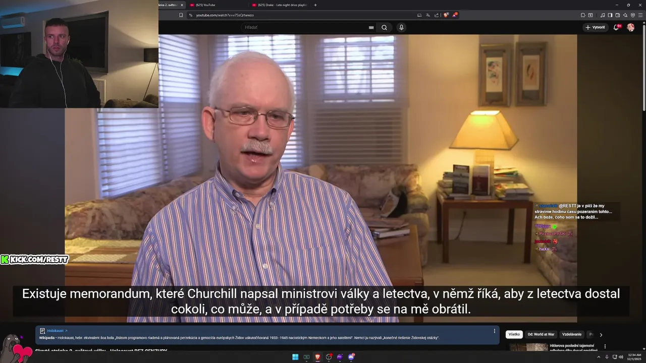Open a new browser tab with plus
This screenshot has width=646, height=363.
tap(315, 5)
